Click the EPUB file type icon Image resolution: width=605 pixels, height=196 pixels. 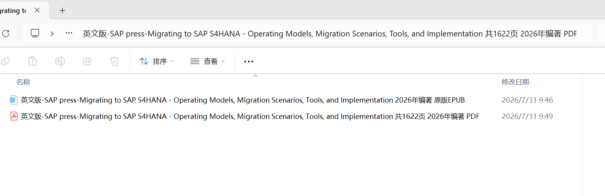click(14, 100)
